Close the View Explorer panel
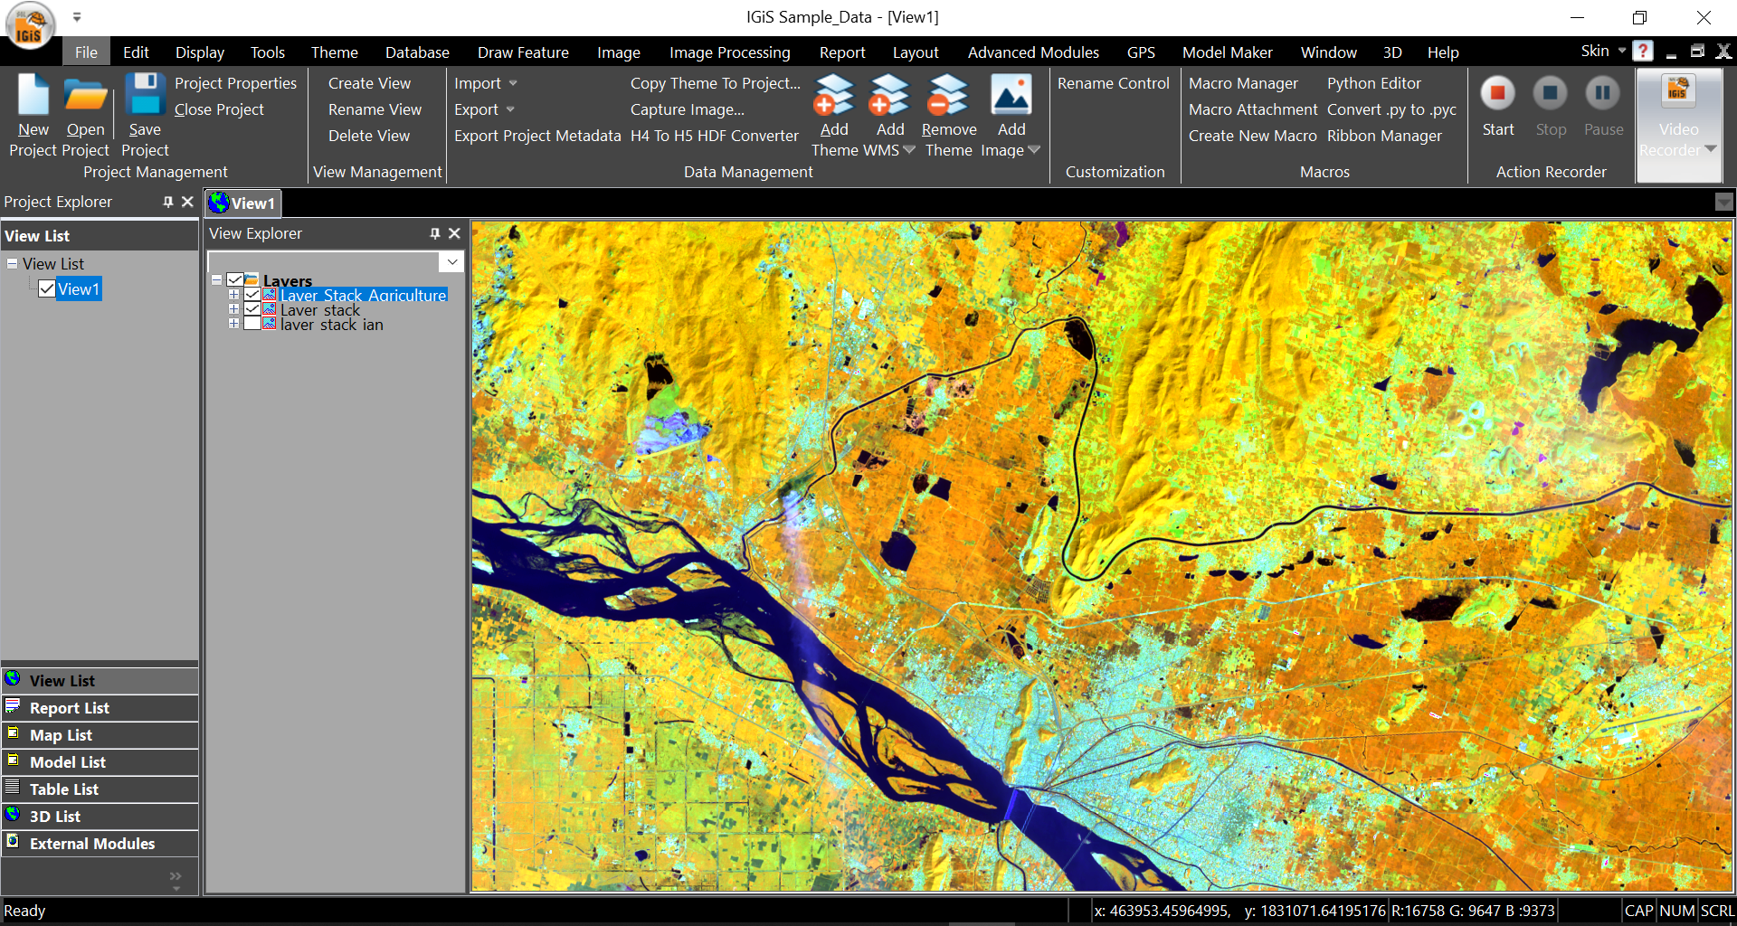The height and width of the screenshot is (926, 1737). coord(454,233)
